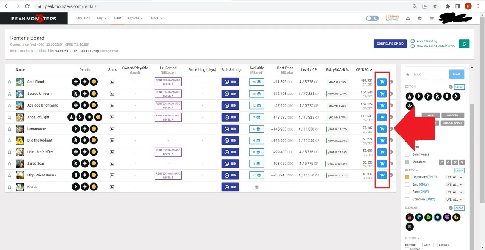Show 23 available Soul Fiend cards
Image resolution: width=485 pixels, height=250 pixels.
pos(257,82)
